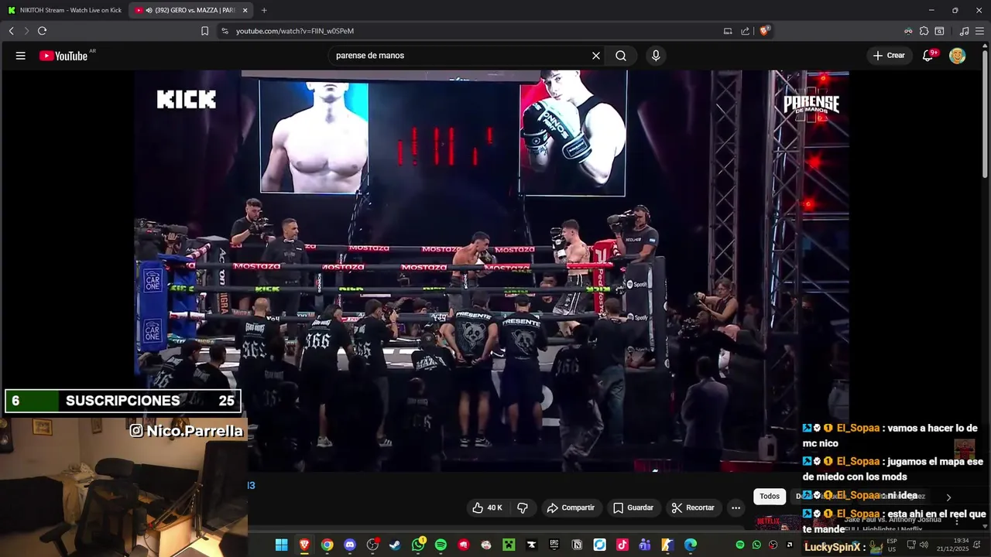Screen dimensions: 991x557
Task: Open ESP US language switcher
Action: (892, 545)
